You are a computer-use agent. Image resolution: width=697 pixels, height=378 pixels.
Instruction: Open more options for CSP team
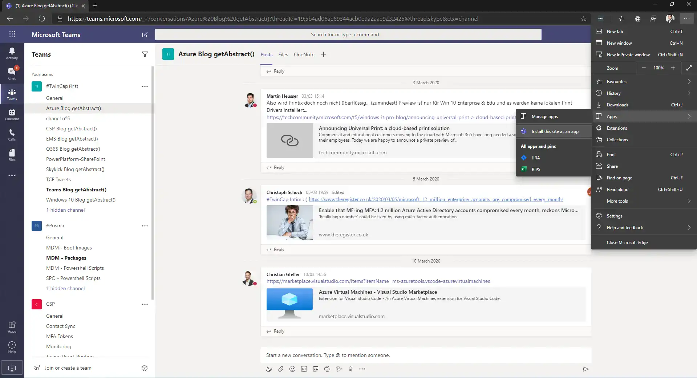pos(145,304)
